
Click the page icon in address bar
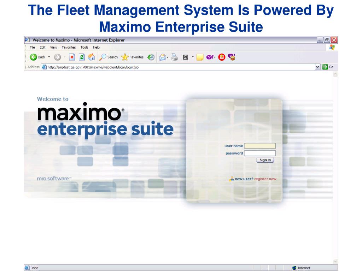(44, 67)
